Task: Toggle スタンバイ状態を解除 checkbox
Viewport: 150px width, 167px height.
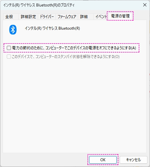Action: tap(9, 57)
